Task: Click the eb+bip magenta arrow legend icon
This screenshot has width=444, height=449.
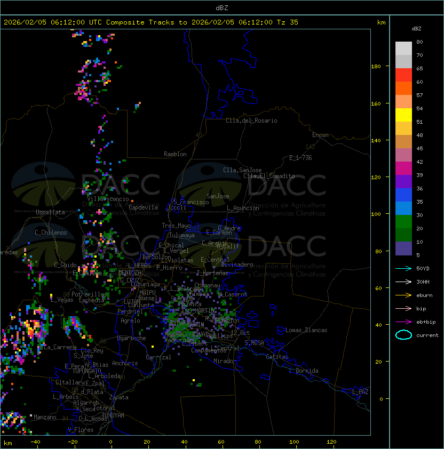Action: click(x=403, y=322)
